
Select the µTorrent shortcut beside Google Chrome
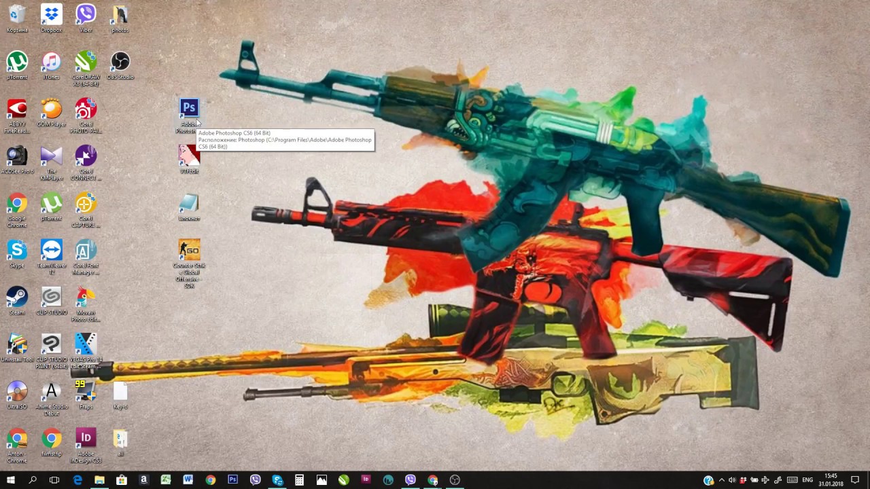pos(51,206)
